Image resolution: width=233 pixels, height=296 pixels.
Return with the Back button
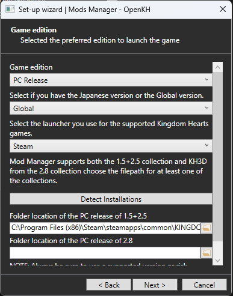click(x=108, y=285)
